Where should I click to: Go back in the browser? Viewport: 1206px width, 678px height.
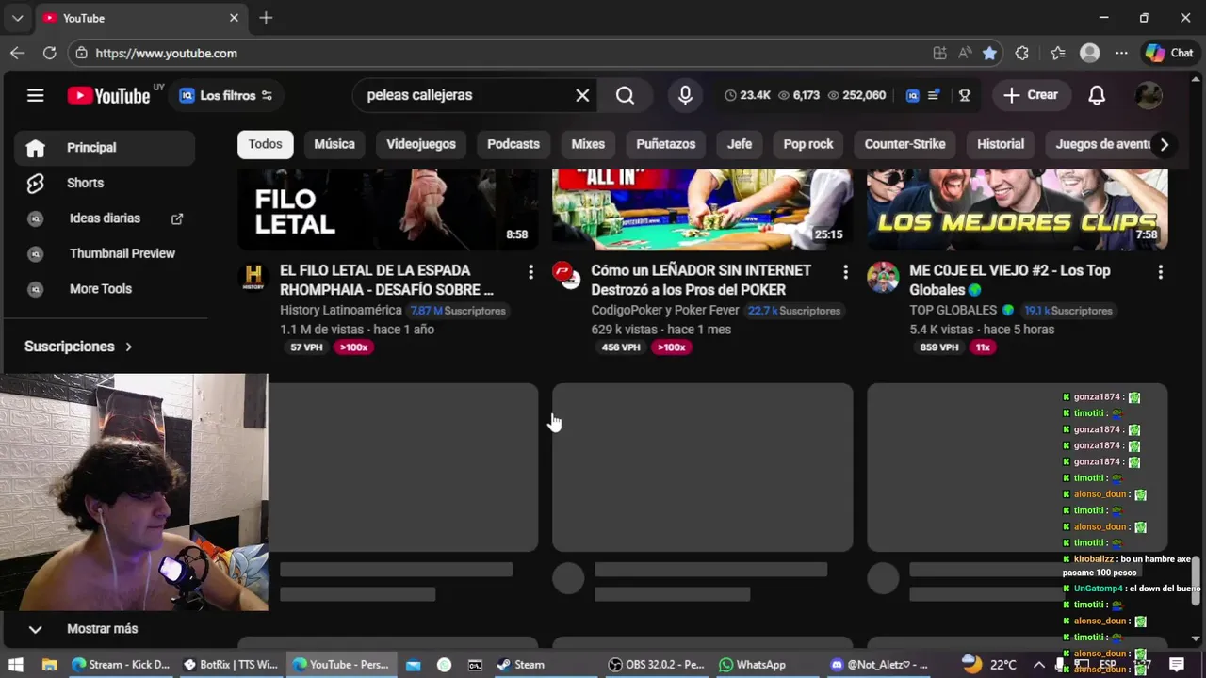[x=17, y=54]
